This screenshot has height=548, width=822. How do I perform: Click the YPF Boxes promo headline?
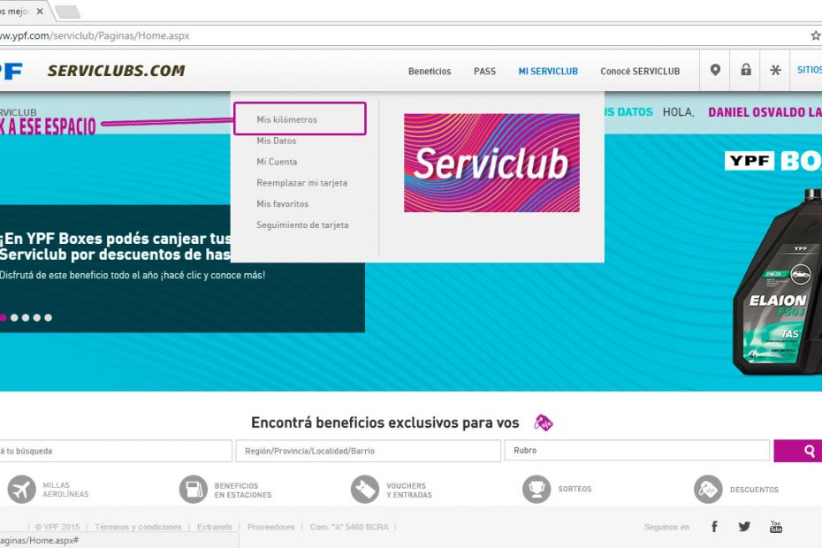coord(115,247)
